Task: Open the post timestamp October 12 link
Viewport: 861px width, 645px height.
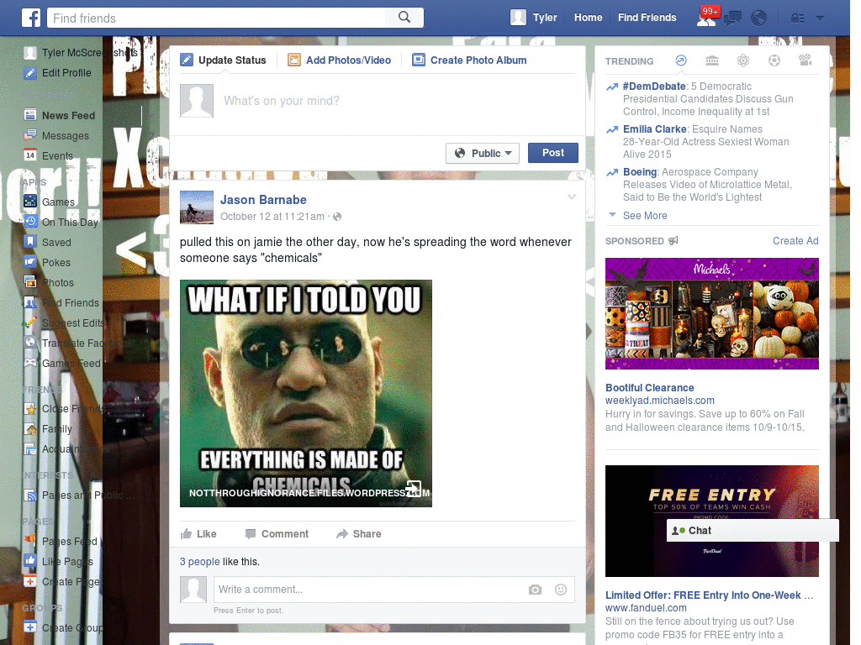Action: [x=272, y=217]
